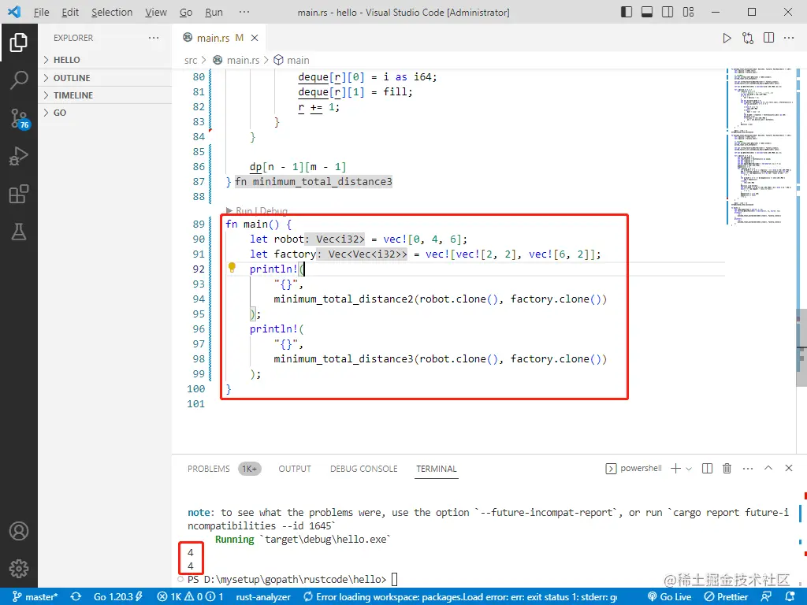Expand the OUTLINE section

[105, 78]
